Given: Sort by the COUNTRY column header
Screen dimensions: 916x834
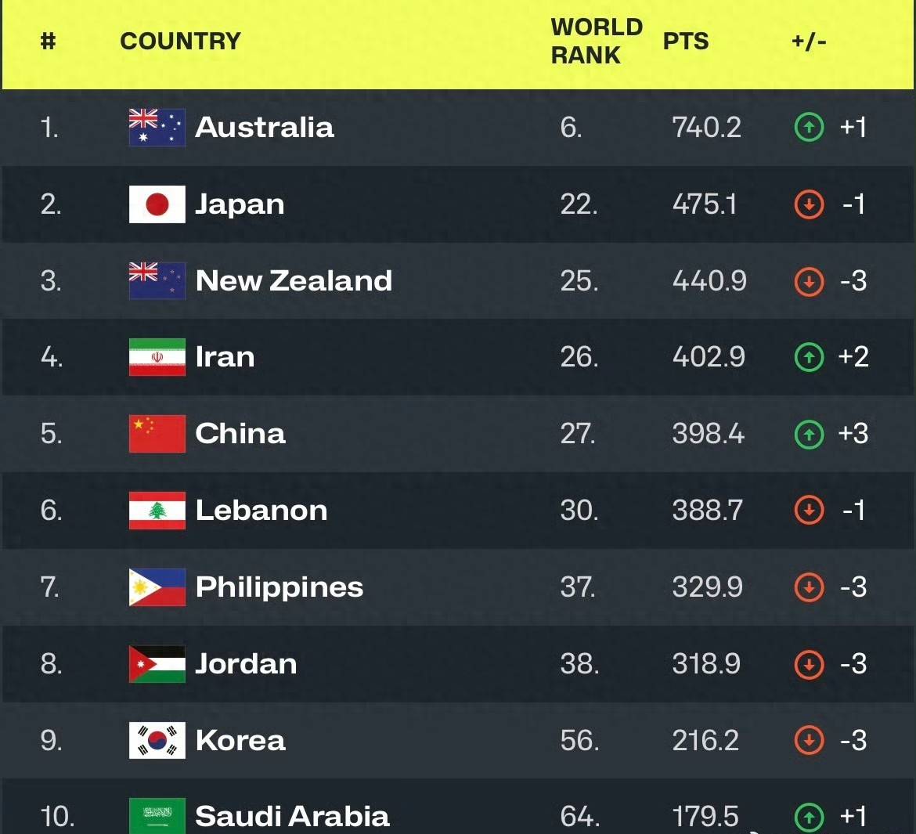Looking at the screenshot, I should 180,41.
